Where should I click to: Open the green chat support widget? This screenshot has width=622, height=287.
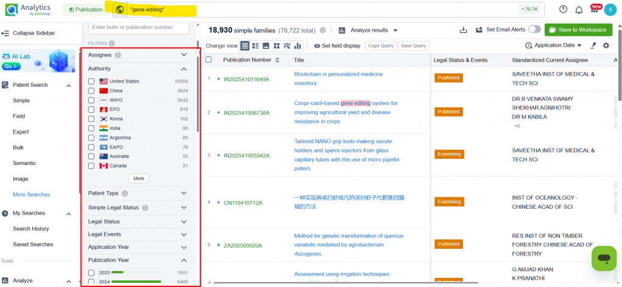[x=604, y=258]
